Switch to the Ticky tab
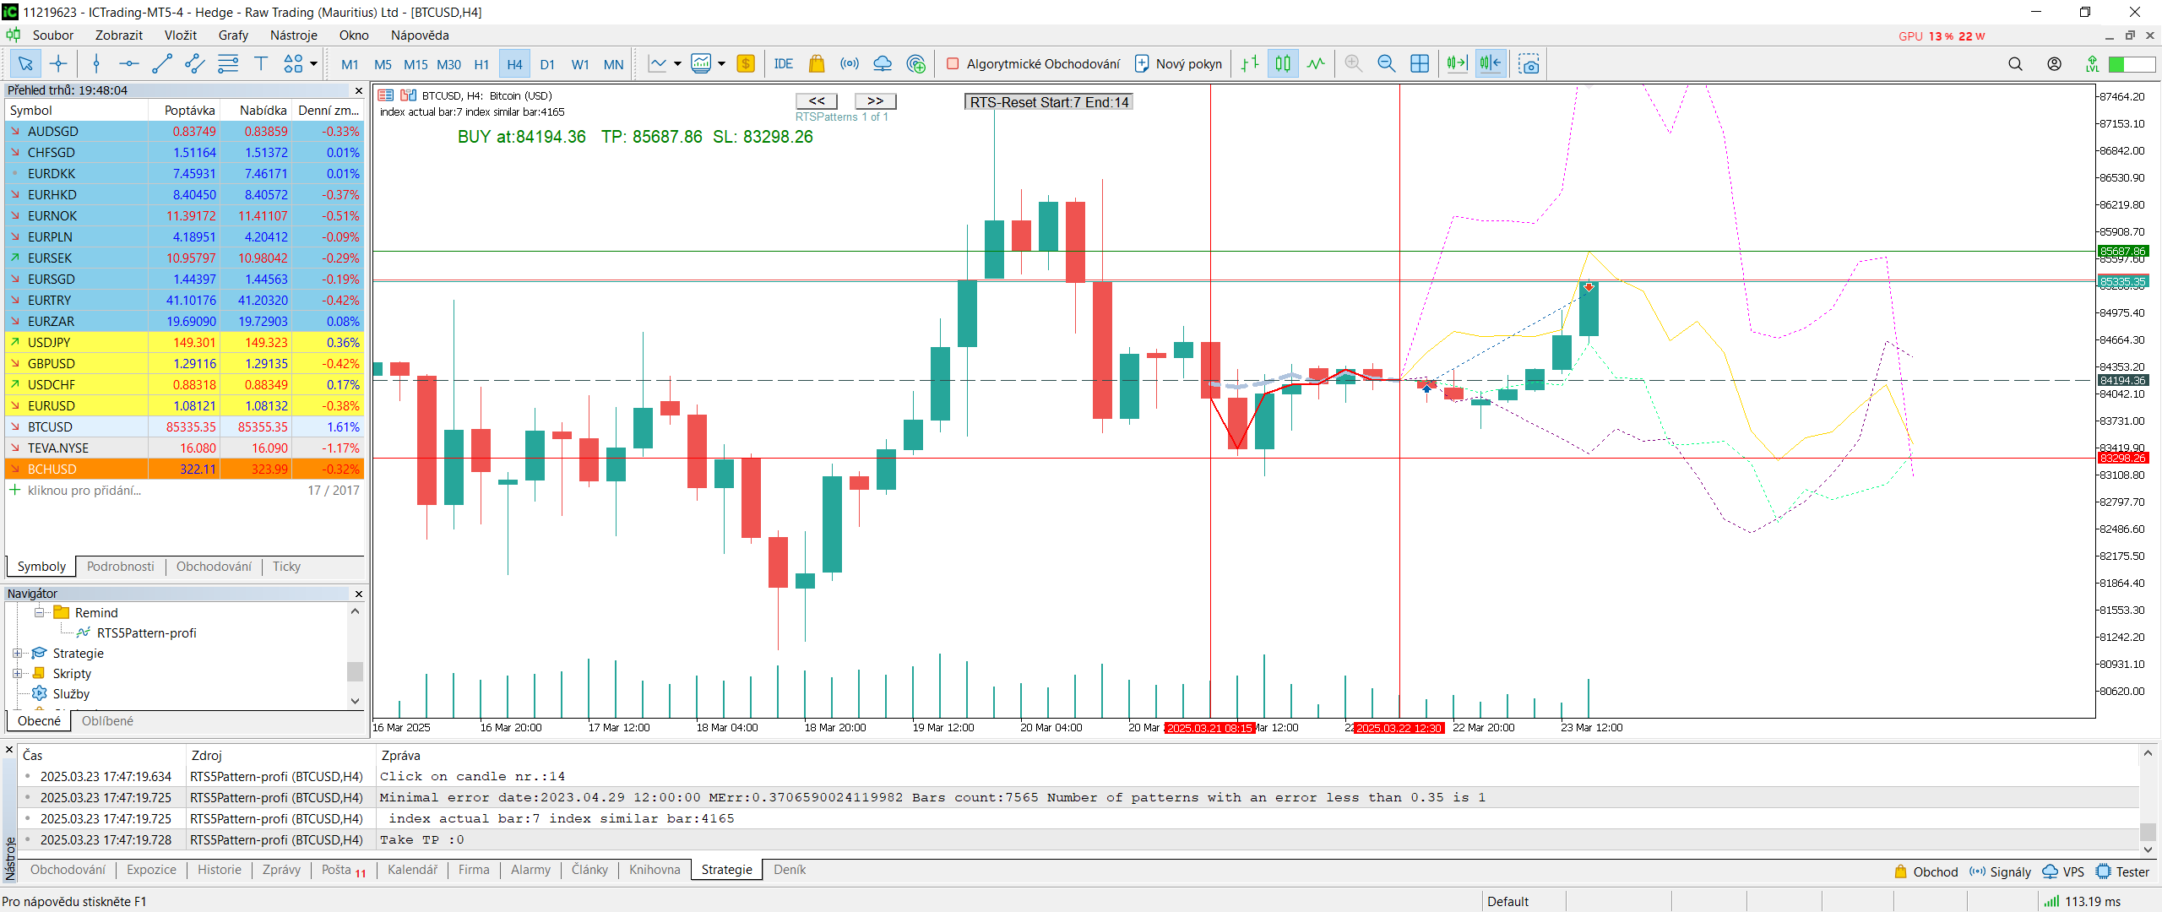The image size is (2162, 912). (286, 567)
